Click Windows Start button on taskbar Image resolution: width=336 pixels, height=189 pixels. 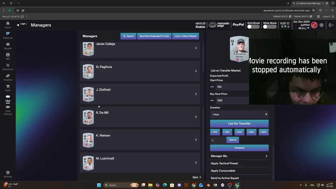(x=99, y=185)
